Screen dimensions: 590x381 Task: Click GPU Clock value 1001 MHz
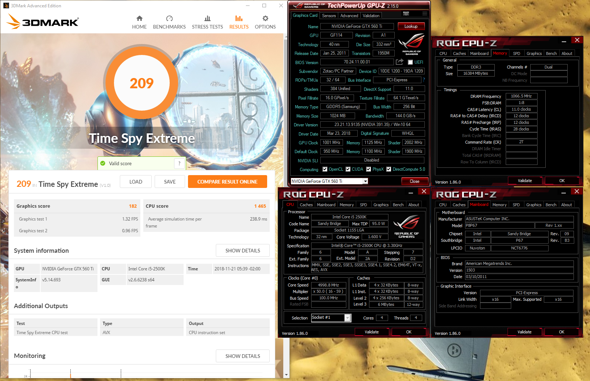coord(332,143)
